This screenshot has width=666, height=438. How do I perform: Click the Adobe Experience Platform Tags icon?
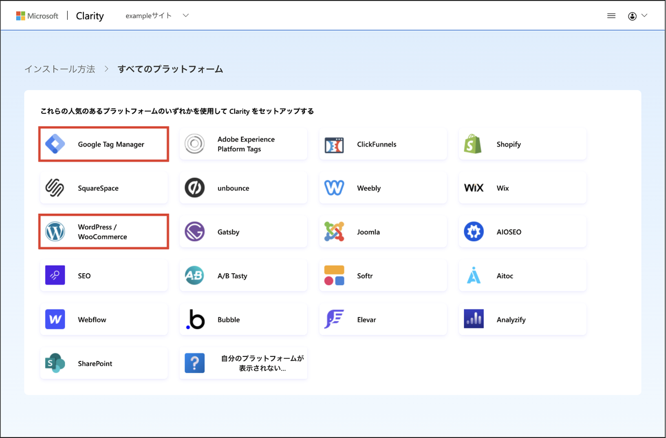(195, 144)
